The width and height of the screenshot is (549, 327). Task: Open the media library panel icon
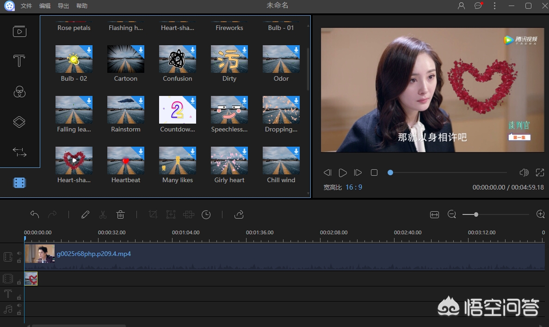tap(19, 31)
